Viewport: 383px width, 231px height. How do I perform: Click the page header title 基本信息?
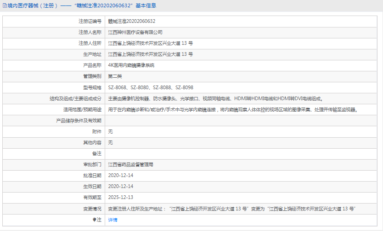pos(146,5)
